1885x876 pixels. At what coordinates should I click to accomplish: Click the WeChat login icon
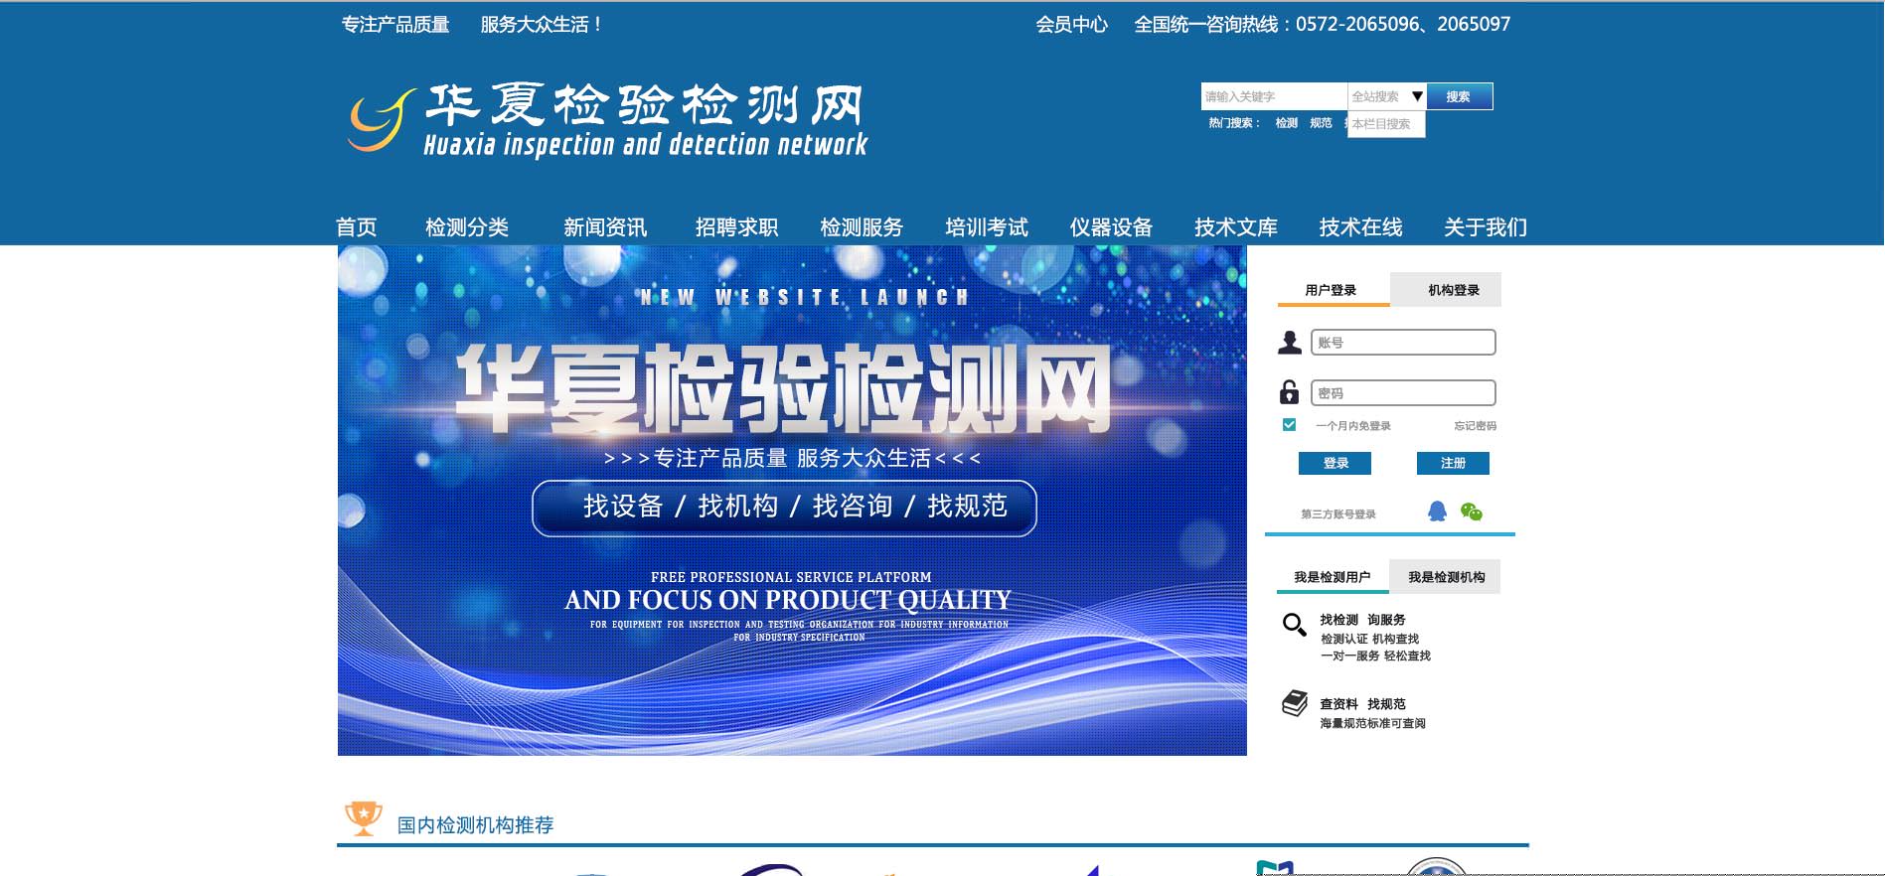point(1472,511)
